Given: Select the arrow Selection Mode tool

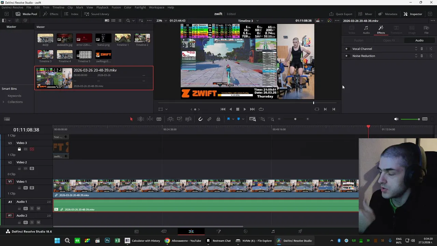Looking at the screenshot, I should (x=131, y=119).
